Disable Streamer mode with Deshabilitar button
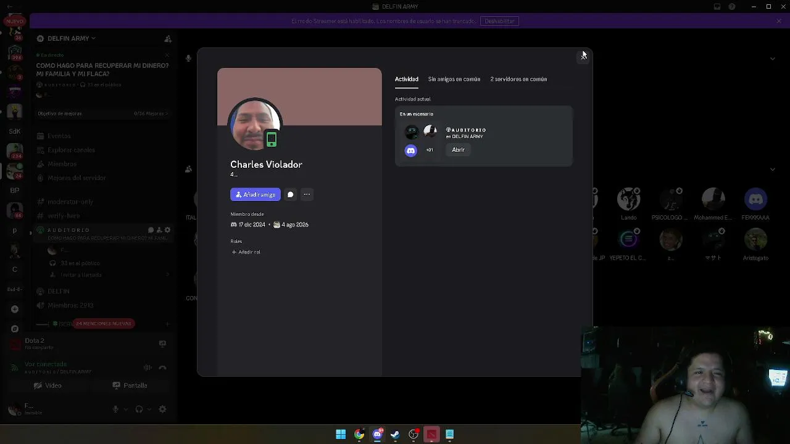This screenshot has width=790, height=444. coord(499,21)
